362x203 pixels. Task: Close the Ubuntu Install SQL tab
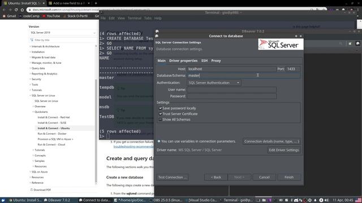(43, 3)
